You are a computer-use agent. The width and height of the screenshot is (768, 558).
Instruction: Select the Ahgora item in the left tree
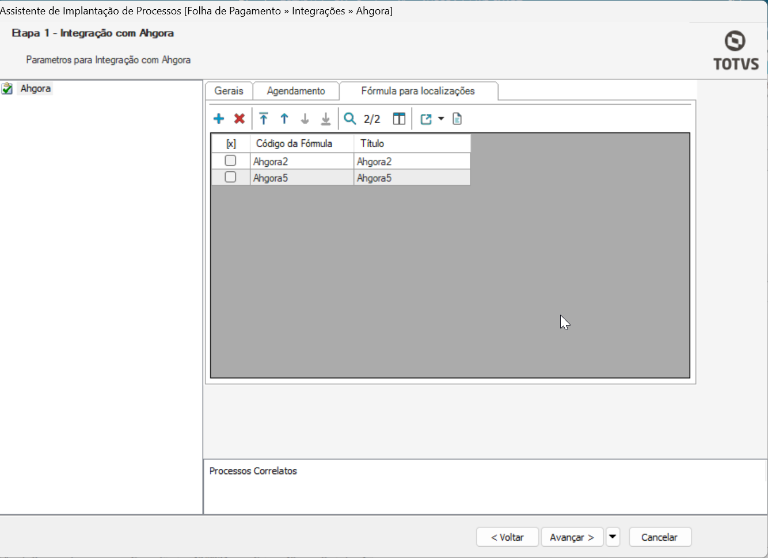click(x=36, y=89)
